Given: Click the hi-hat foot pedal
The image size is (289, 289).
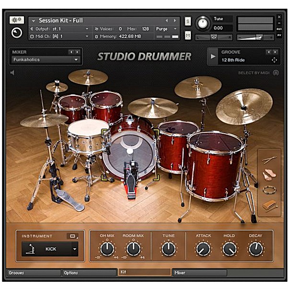Looking at the screenshot, I should (x=69, y=201).
